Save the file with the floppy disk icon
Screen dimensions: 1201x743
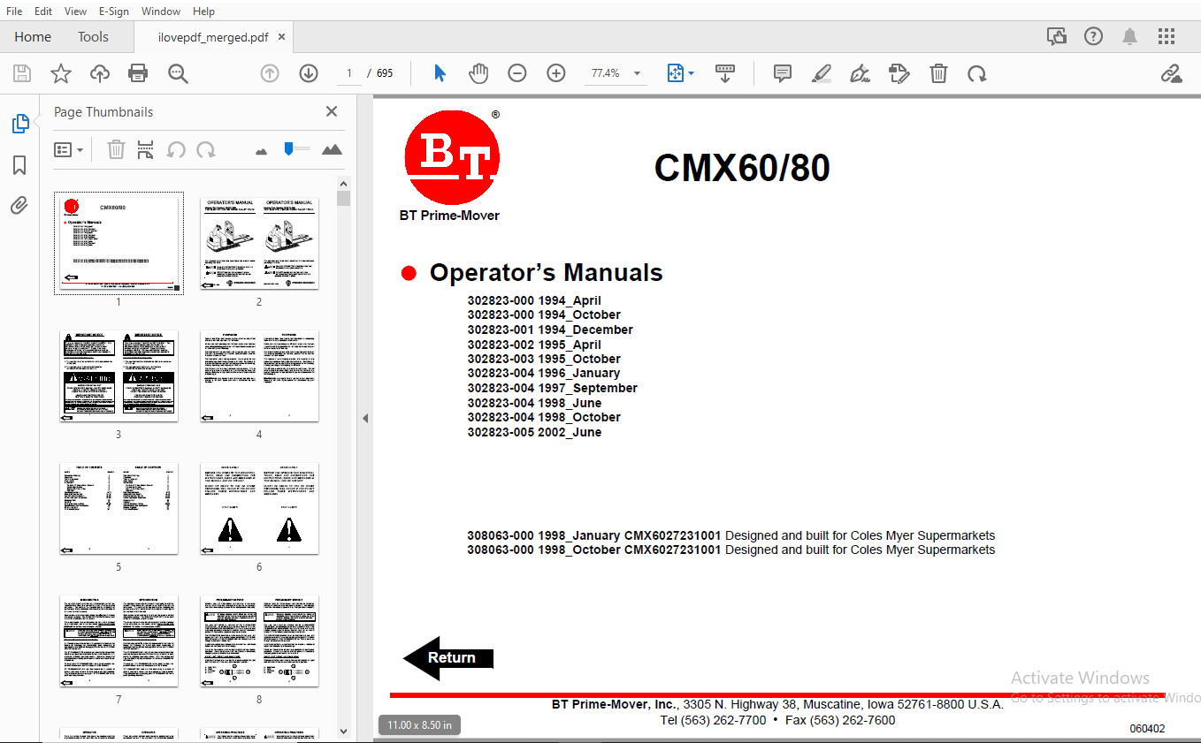tap(22, 73)
